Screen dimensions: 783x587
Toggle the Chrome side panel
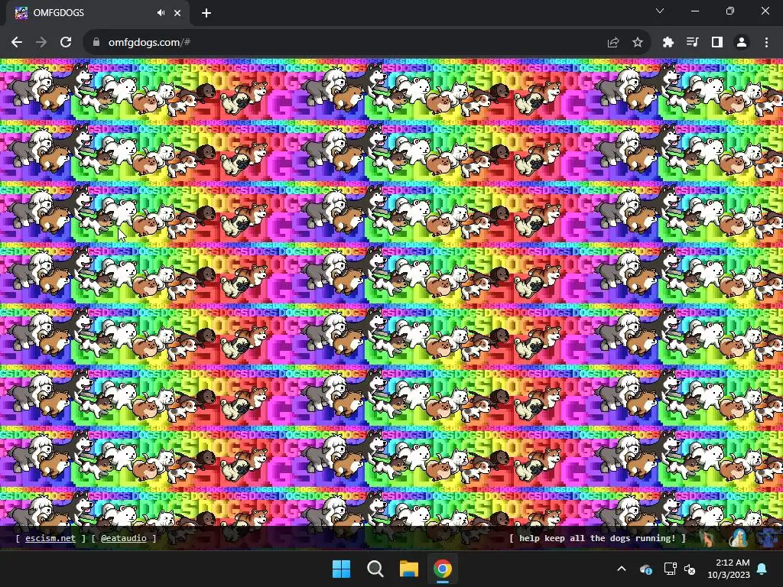pyautogui.click(x=717, y=43)
